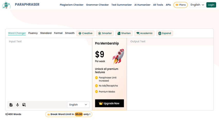Select the Smarter paraphrasing mode
Viewport: 219px width, 137px height.
pos(105,33)
